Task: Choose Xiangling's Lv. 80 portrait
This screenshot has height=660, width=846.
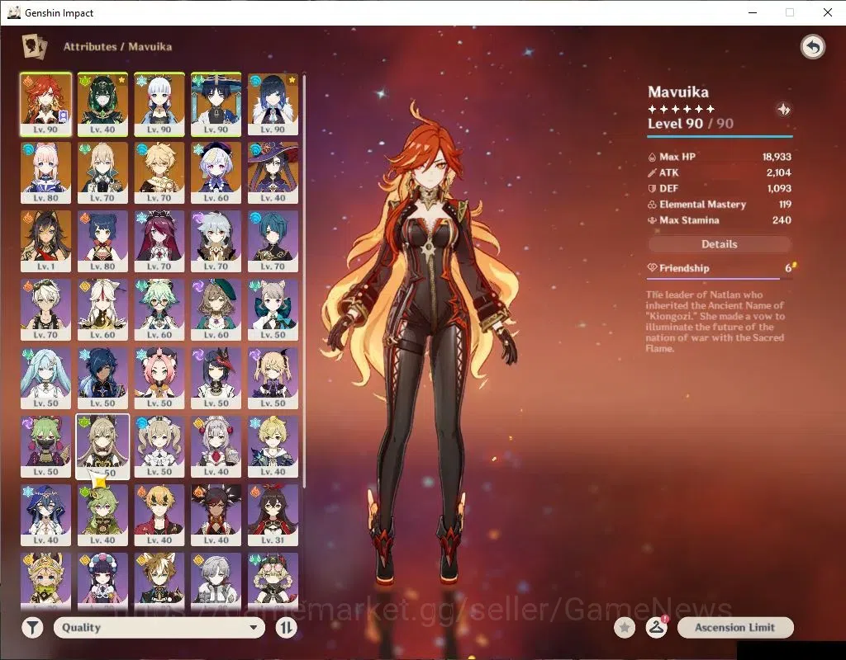Action: click(x=102, y=241)
